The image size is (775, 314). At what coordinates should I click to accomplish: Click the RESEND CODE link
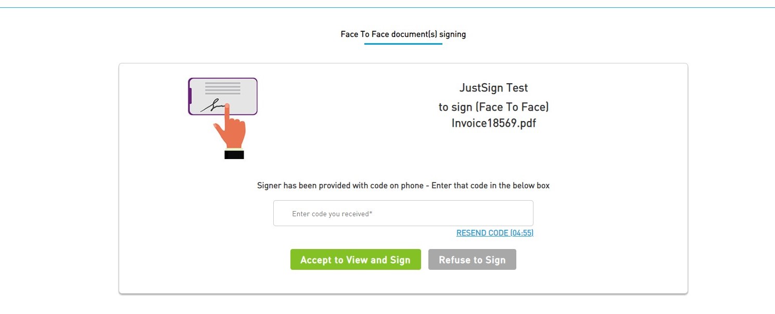point(482,233)
